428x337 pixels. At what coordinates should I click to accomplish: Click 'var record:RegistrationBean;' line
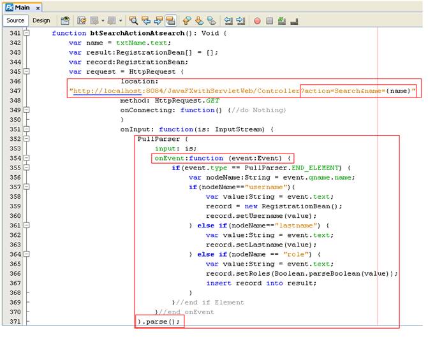tap(128, 62)
